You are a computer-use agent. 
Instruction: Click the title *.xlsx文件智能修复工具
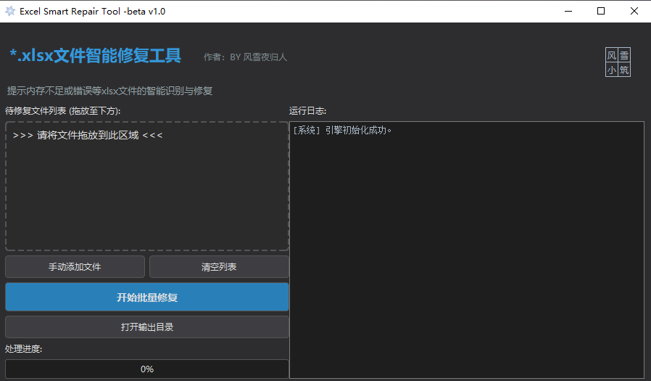click(x=96, y=56)
